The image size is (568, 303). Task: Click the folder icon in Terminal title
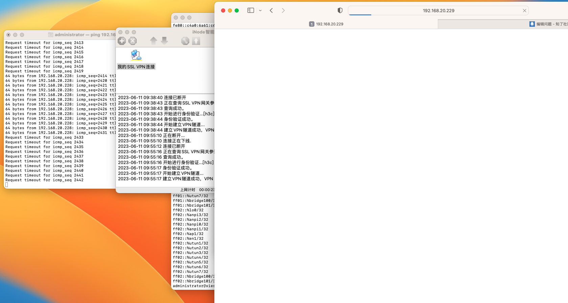click(51, 34)
